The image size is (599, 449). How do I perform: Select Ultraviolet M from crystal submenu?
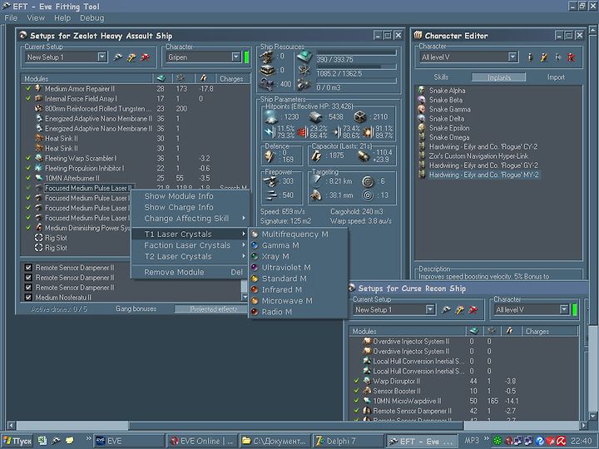click(x=298, y=267)
